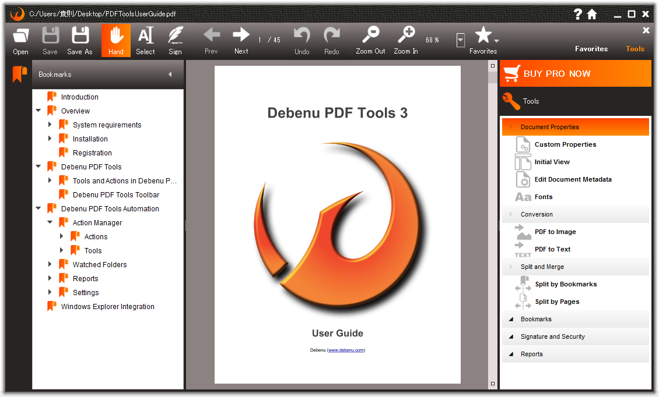Viewport: 659px width, 397px height.
Task: Click the Undo icon
Action: coord(302,41)
